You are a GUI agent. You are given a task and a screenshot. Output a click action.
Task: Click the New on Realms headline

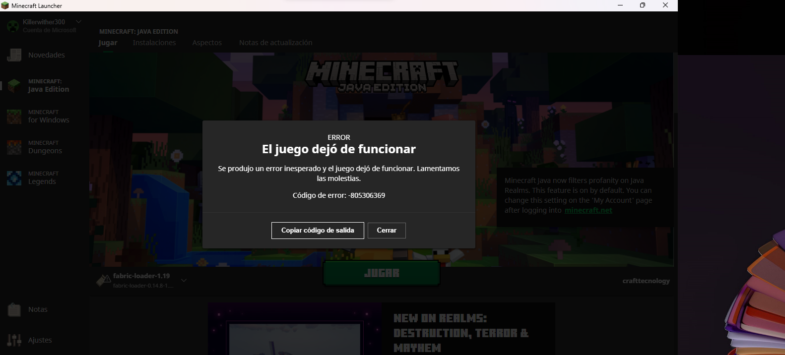coord(461,333)
